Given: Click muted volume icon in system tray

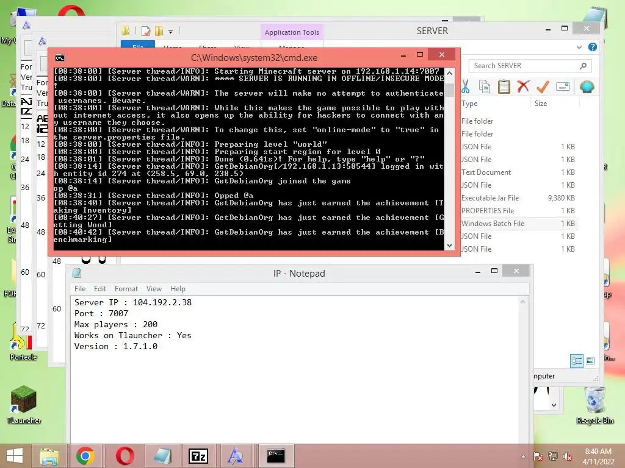Looking at the screenshot, I should pyautogui.click(x=568, y=456).
